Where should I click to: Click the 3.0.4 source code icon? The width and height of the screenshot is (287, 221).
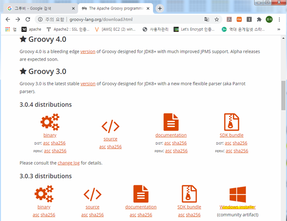click(111, 126)
